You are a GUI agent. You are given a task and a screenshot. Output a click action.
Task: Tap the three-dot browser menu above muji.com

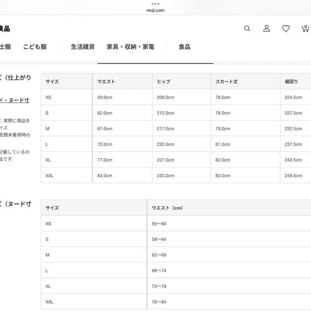point(155,4)
